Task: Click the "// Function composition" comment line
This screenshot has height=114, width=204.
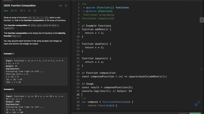Action: coord(98,73)
